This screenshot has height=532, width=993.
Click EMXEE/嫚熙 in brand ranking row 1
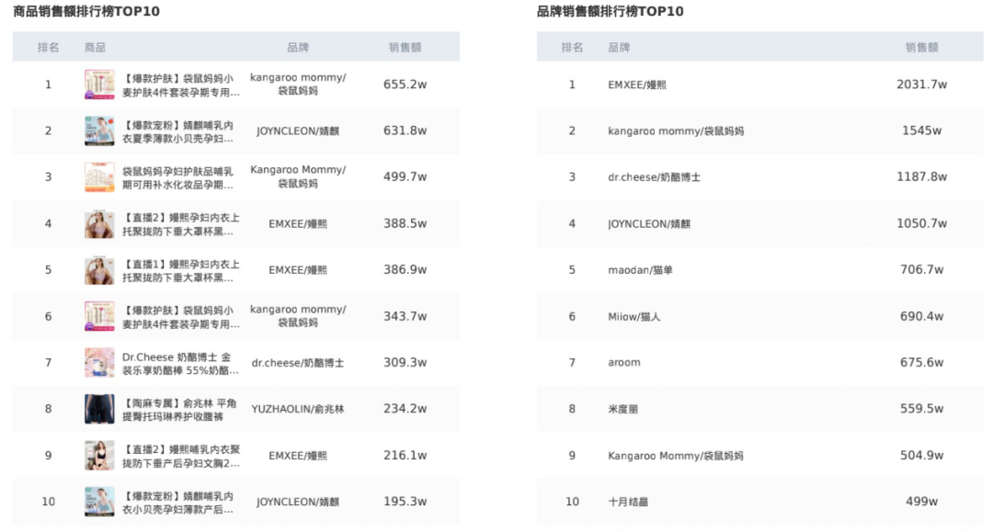637,85
